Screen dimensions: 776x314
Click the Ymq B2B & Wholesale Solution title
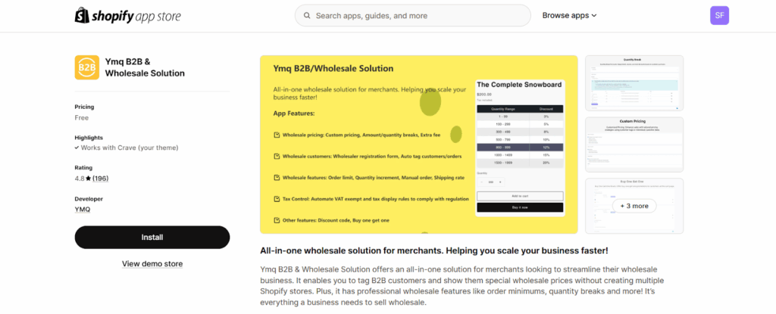pos(145,68)
